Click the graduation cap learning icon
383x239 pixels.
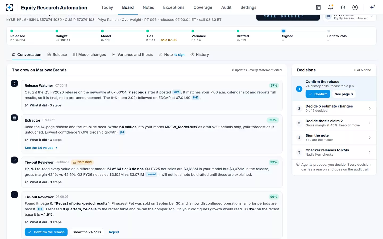(343, 7)
